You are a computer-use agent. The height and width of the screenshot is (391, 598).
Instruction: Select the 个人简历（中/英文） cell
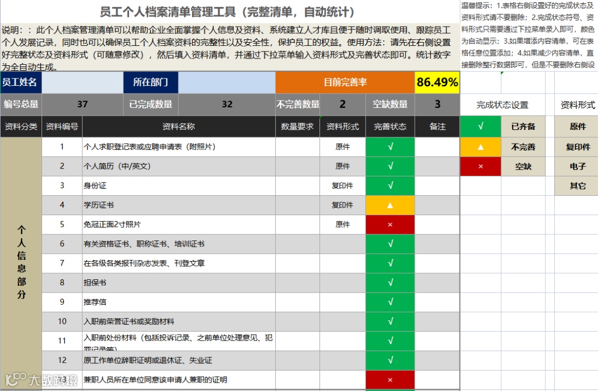(178, 166)
